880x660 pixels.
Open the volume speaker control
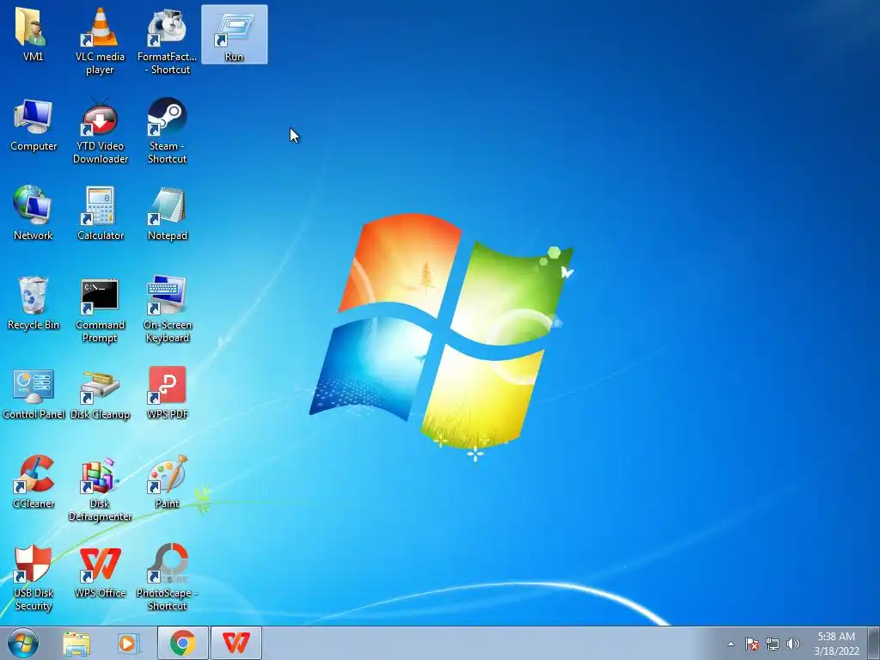792,644
